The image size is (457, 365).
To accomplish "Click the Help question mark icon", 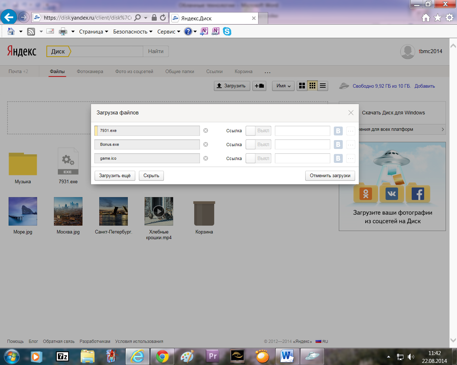I will [188, 31].
